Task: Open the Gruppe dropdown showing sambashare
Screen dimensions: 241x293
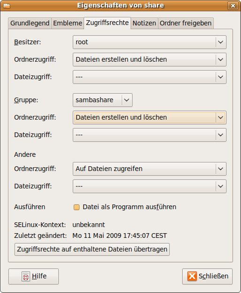Action: [102, 100]
